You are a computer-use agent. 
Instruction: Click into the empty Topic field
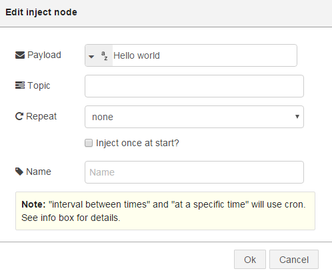(194, 86)
